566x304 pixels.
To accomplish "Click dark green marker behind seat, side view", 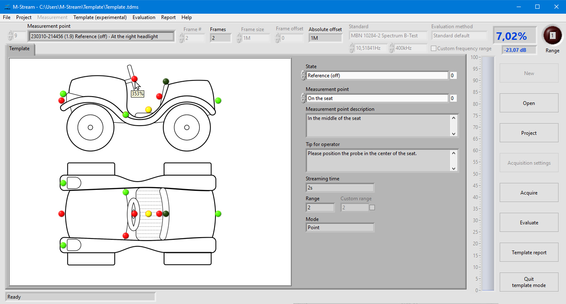I will 166,81.
